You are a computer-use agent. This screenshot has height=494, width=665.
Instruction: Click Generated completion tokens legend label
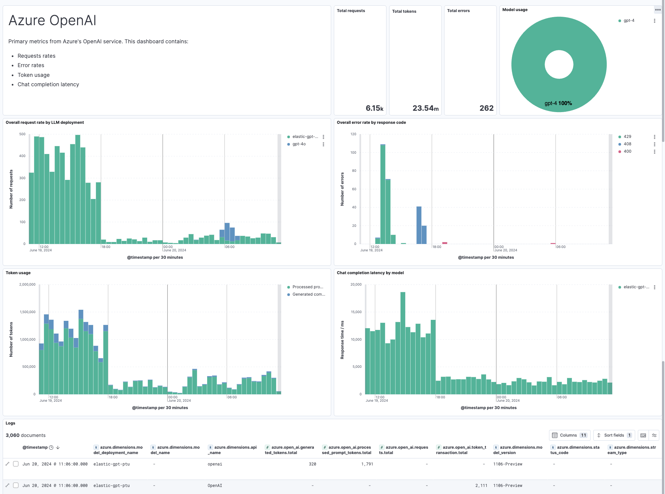click(x=308, y=294)
